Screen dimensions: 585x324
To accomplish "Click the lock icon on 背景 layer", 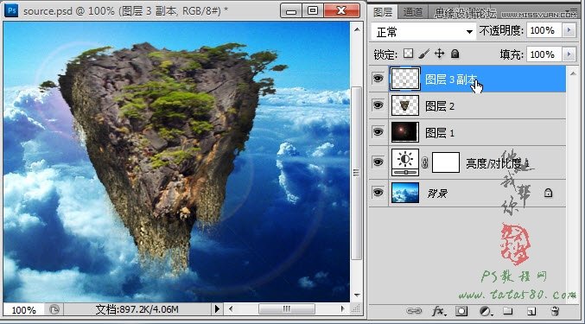I will 548,193.
